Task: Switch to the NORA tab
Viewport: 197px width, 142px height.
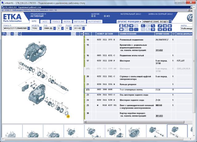Action: click(x=67, y=22)
